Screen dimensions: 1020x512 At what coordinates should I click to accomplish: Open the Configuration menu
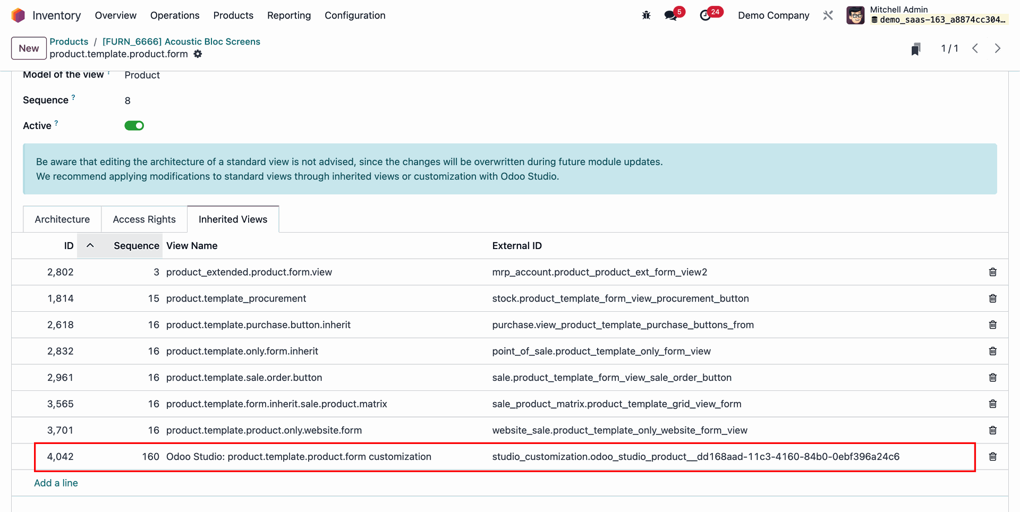click(x=355, y=15)
